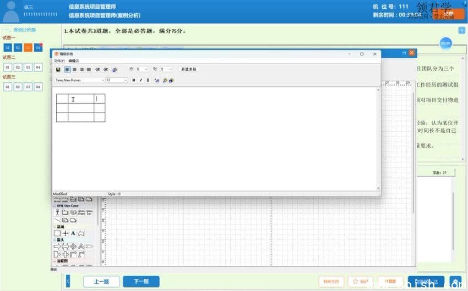This screenshot has width=468, height=291.
Task: Toggle Underline formatting button
Action: click(148, 80)
